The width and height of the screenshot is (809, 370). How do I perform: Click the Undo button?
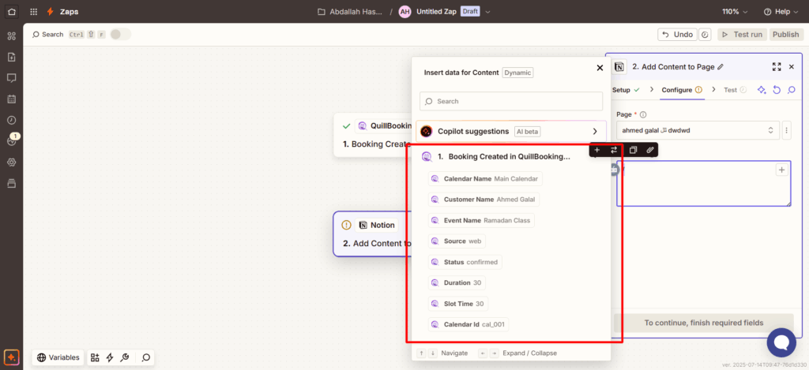(677, 35)
